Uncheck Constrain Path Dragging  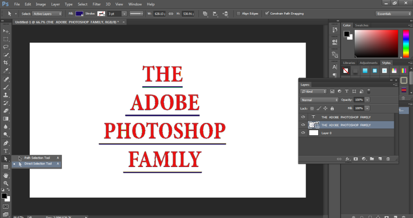point(267,14)
